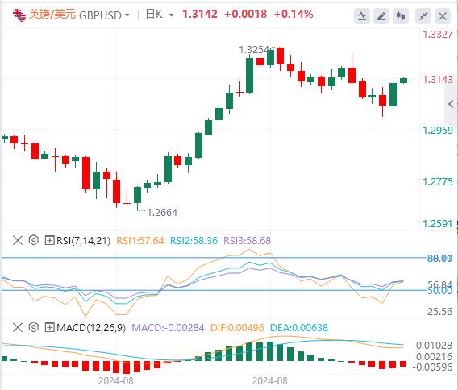Expand the RSI panel with plus icon

(x=49, y=241)
